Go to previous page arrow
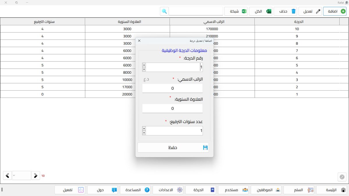This screenshot has width=349, height=196. (x=7, y=175)
